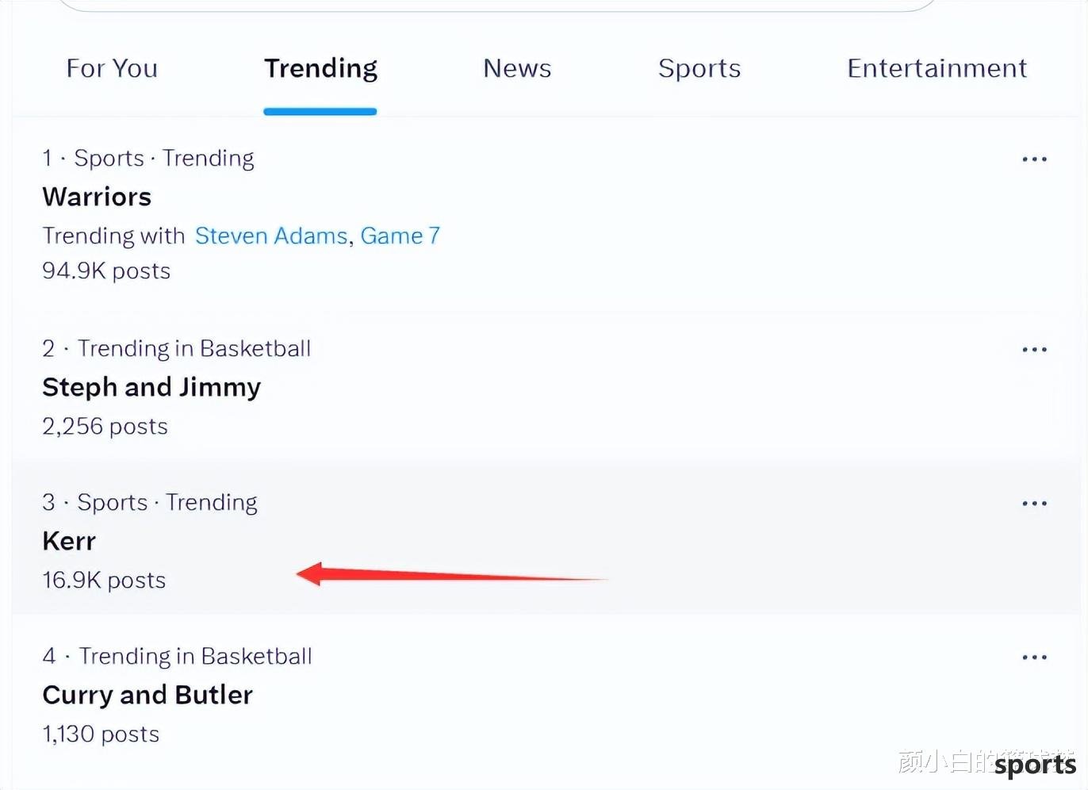
Task: Open more options for Warriors trend
Action: click(x=1034, y=159)
